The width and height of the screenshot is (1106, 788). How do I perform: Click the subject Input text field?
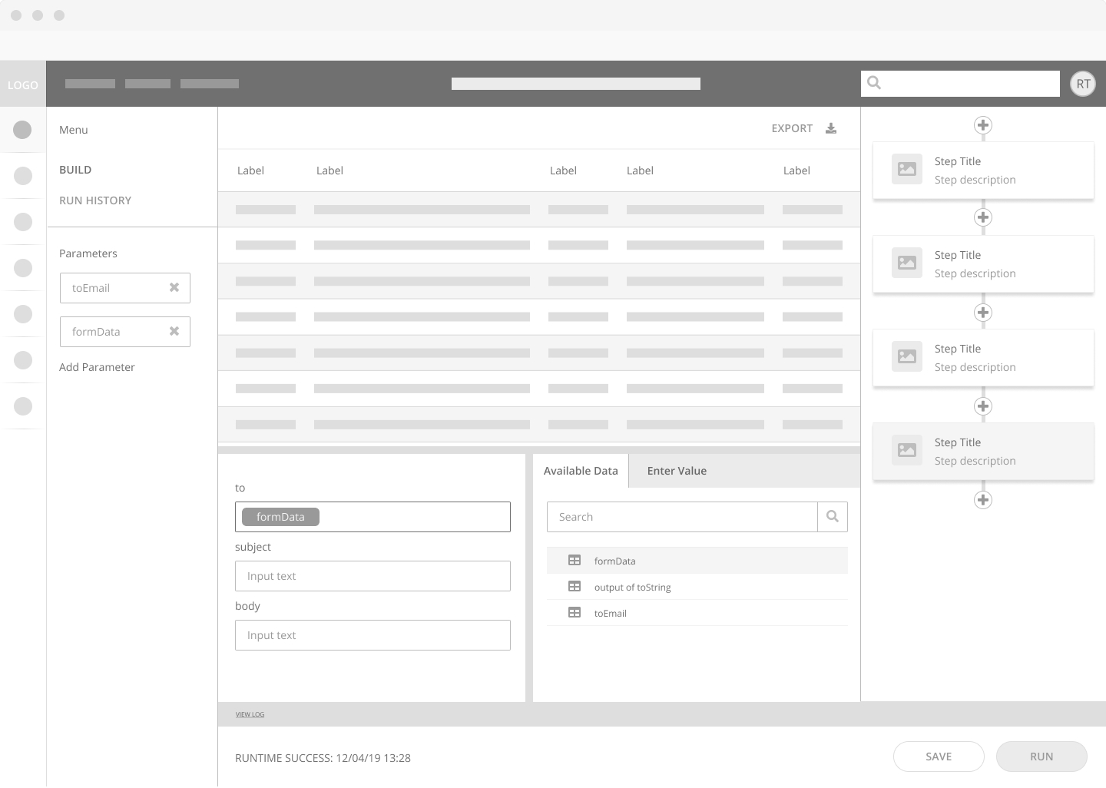[373, 576]
